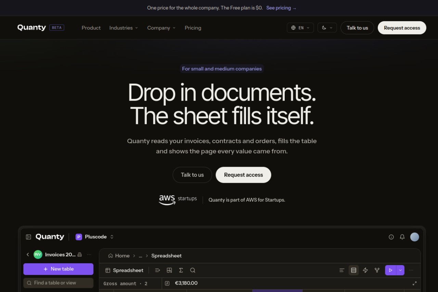Click the navbar Request access button

[x=402, y=28]
